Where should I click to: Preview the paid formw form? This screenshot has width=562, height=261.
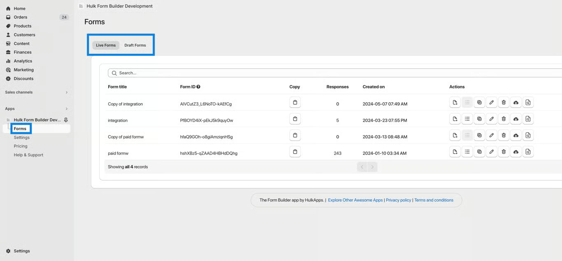[528, 152]
